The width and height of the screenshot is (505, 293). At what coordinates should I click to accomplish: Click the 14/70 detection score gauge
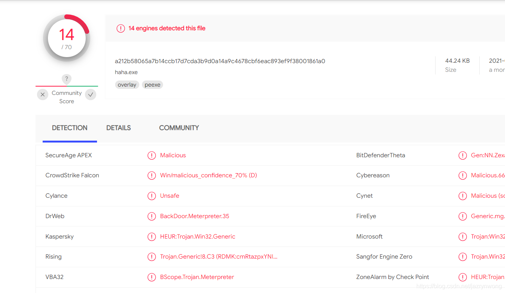[66, 38]
